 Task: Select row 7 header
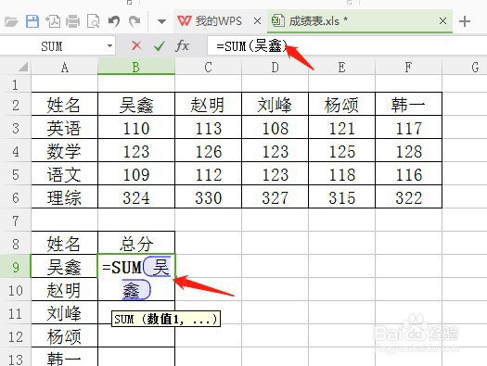click(16, 221)
